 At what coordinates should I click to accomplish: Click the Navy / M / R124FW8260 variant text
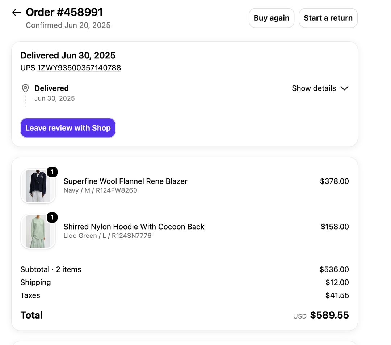pos(100,190)
